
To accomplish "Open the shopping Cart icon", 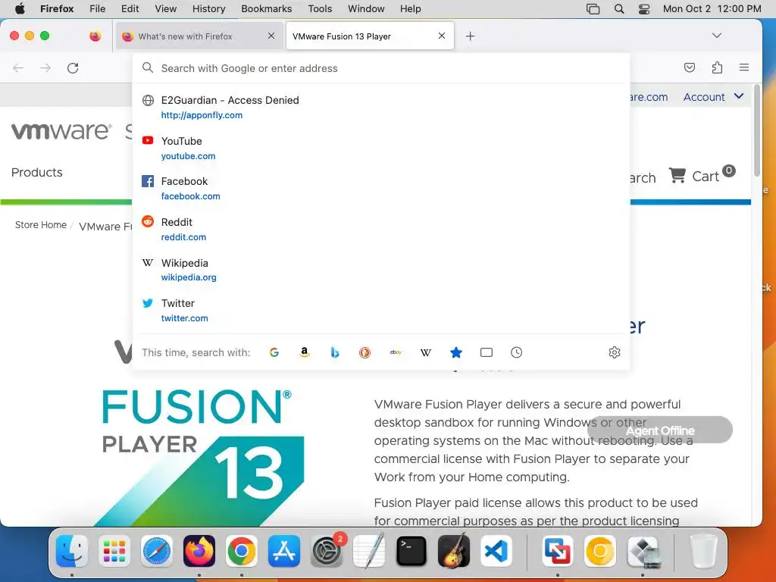I will (677, 175).
